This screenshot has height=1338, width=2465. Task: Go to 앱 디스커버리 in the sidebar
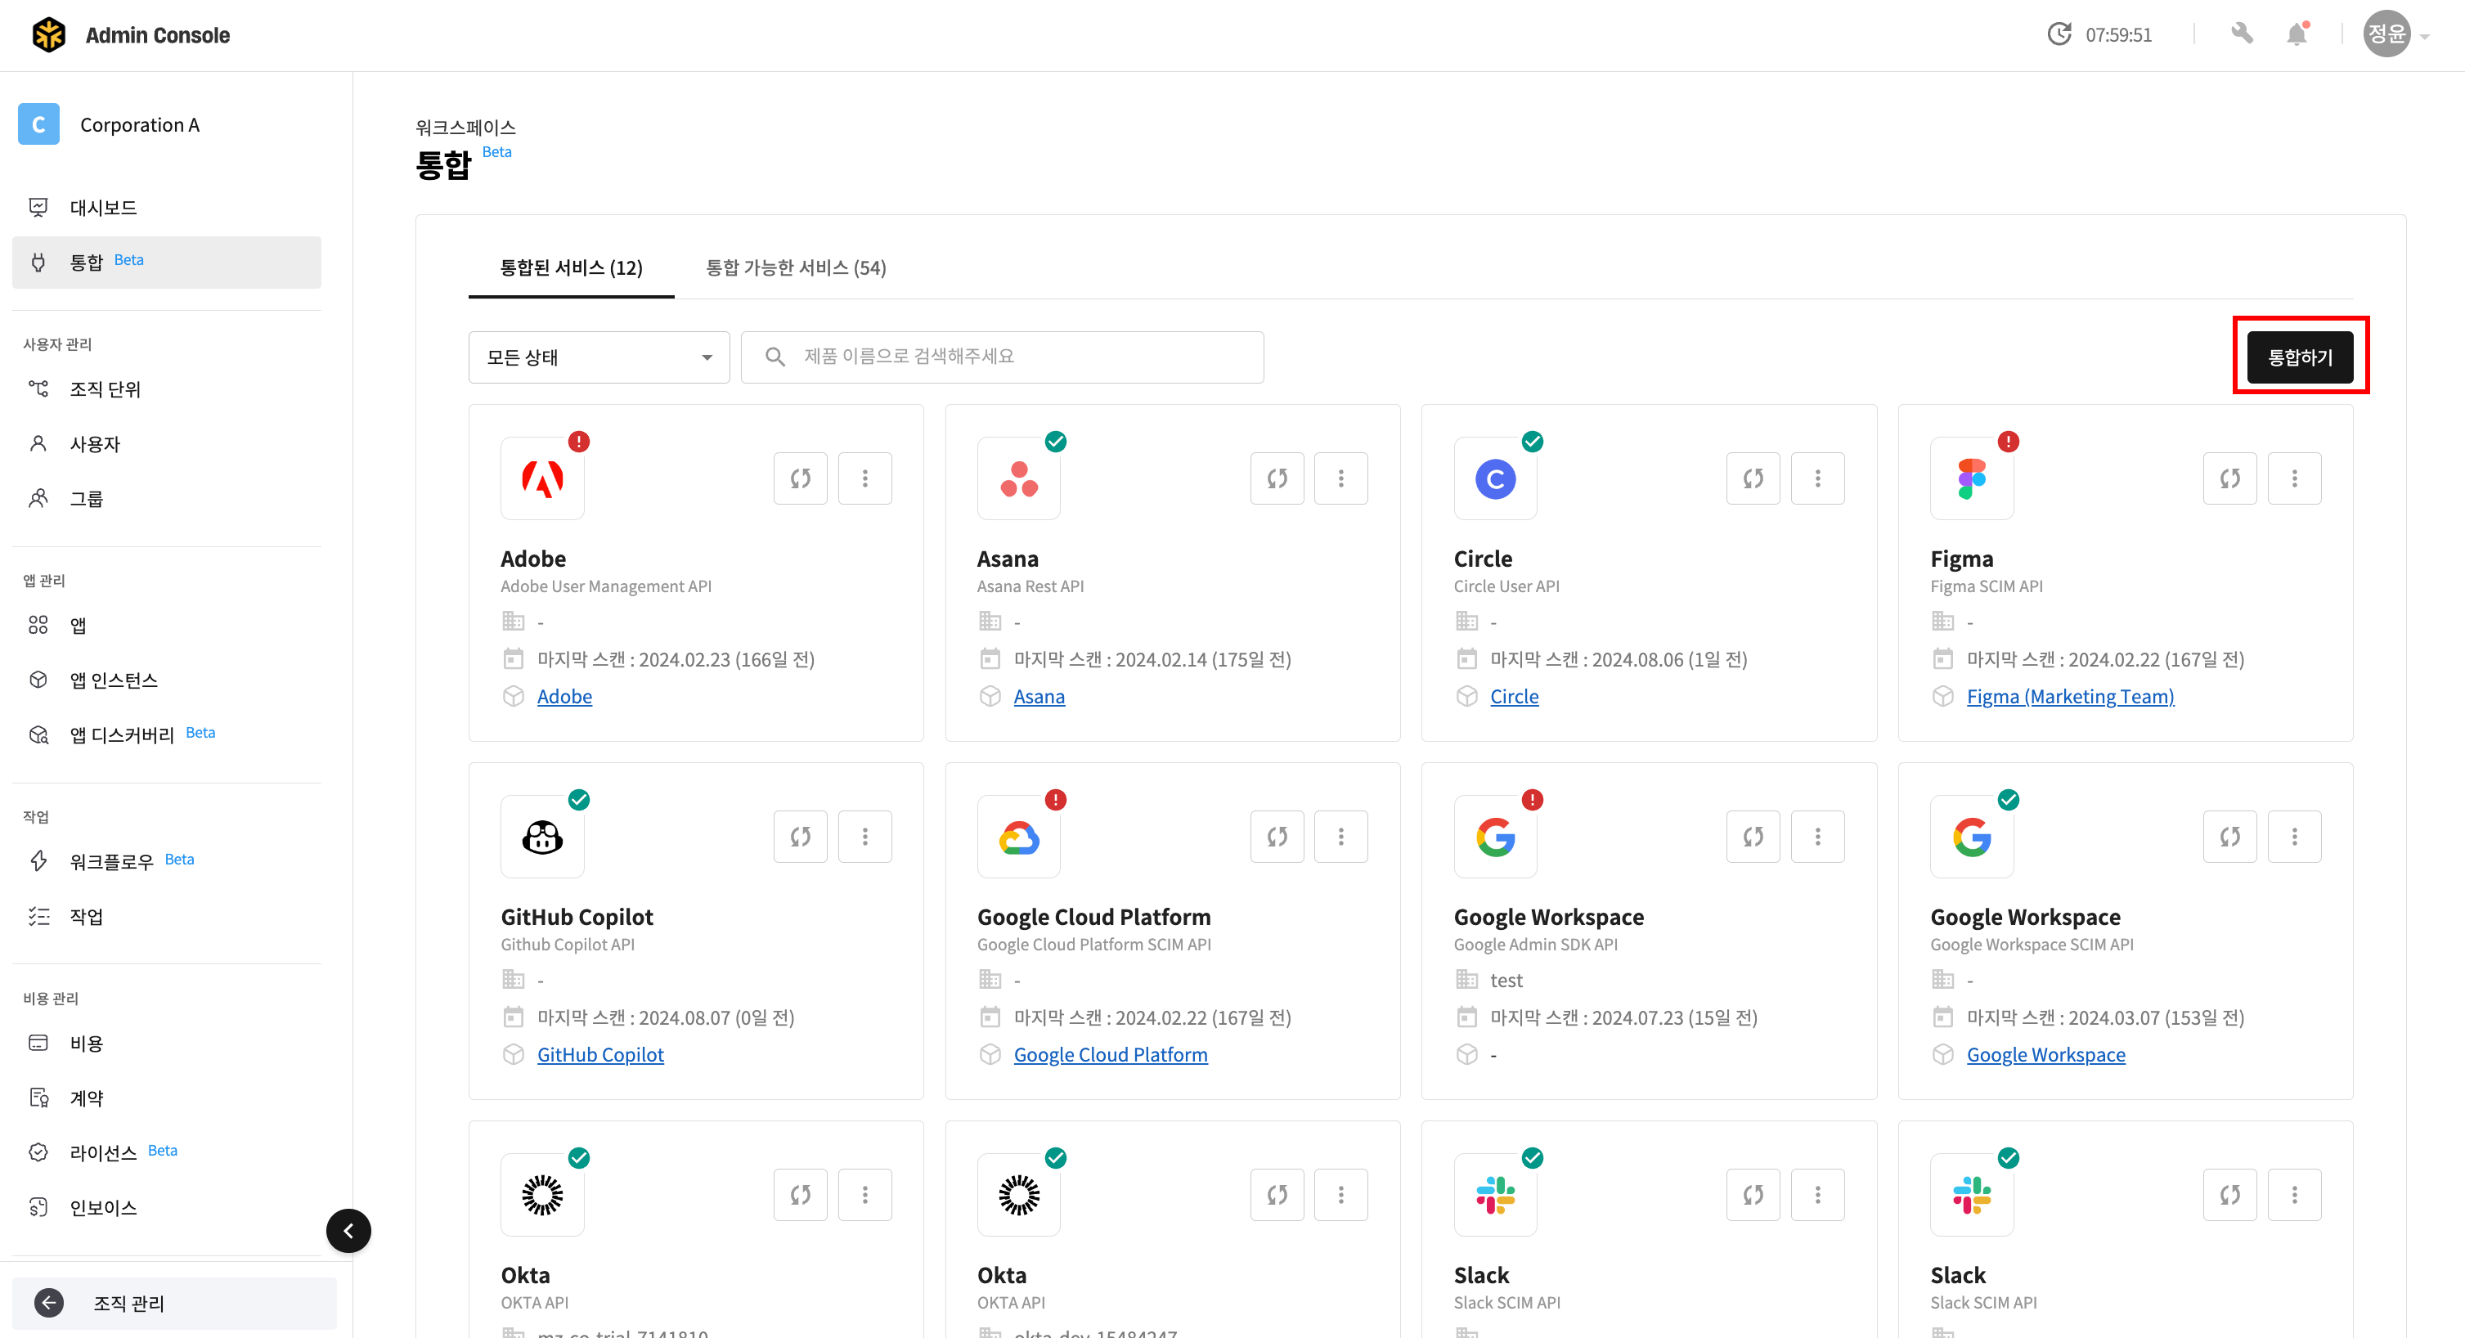pyautogui.click(x=122, y=734)
